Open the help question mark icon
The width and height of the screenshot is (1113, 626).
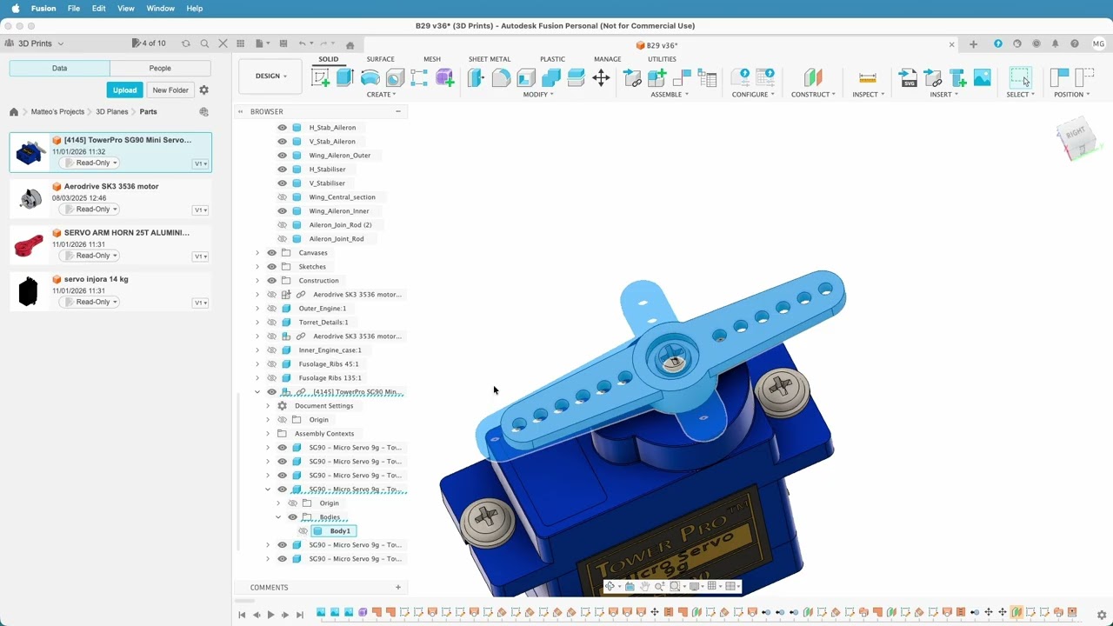click(1075, 43)
